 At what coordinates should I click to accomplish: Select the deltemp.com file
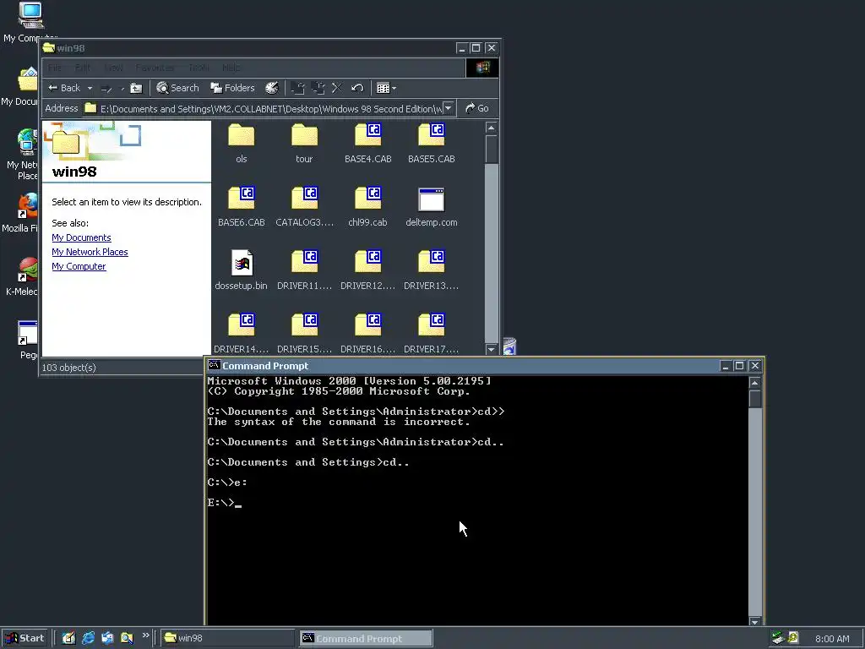point(432,206)
